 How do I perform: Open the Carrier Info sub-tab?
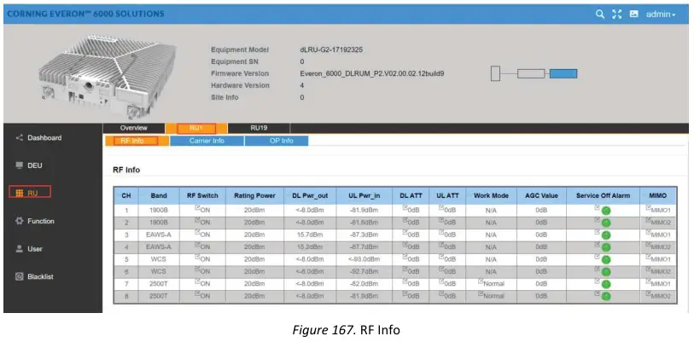(x=207, y=141)
